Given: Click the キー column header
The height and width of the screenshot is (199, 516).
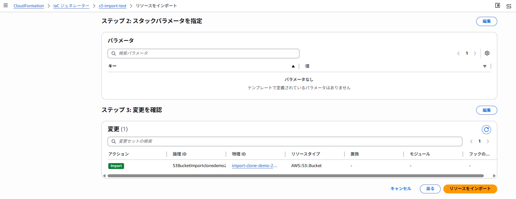Looking at the screenshot, I should 112,66.
